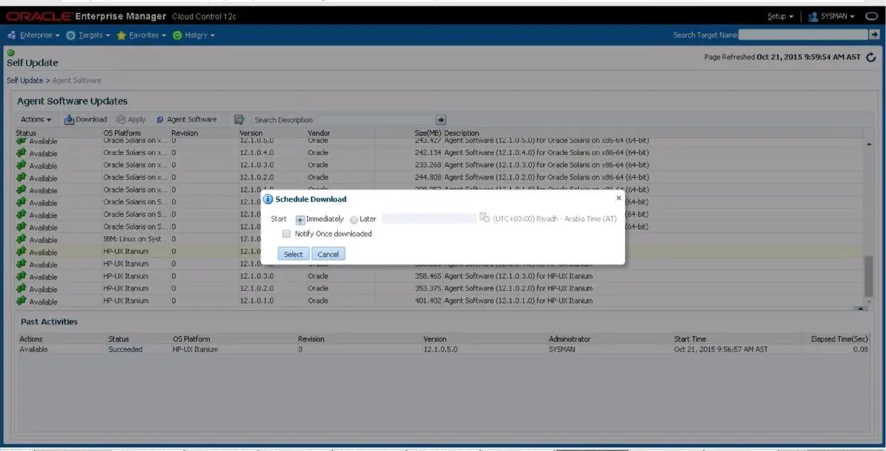
Task: Select the Immediately radio button
Action: click(x=300, y=220)
